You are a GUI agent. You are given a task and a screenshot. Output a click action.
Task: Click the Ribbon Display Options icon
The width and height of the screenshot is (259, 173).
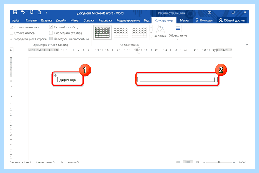pos(209,12)
